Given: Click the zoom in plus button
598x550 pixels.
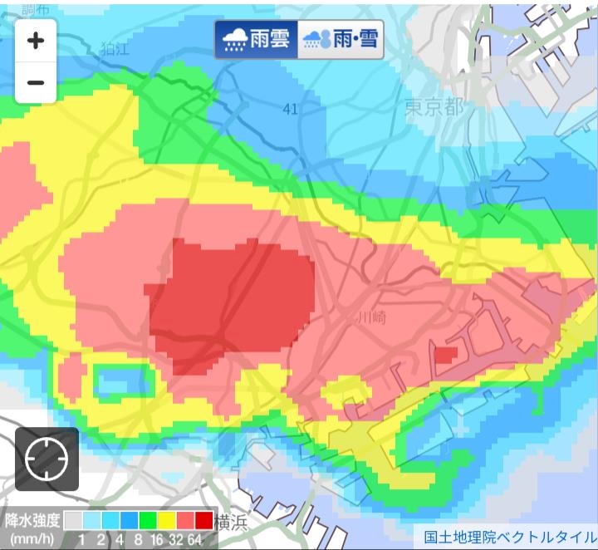Looking at the screenshot, I should [36, 41].
